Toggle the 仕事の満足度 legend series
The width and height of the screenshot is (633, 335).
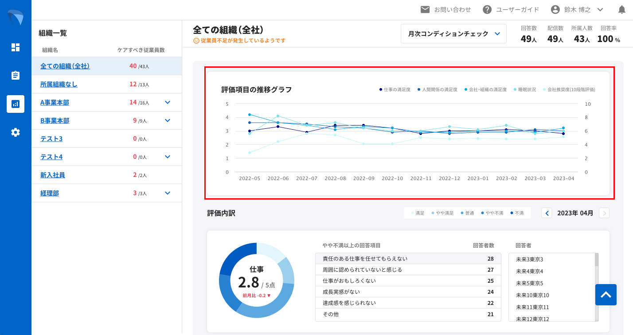pyautogui.click(x=396, y=89)
